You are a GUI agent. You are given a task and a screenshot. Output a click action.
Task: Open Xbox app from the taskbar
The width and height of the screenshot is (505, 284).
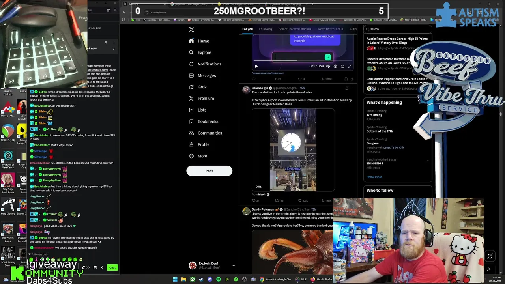192,279
